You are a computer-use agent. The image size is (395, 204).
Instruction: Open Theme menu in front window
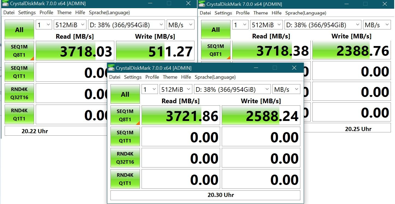click(x=170, y=77)
